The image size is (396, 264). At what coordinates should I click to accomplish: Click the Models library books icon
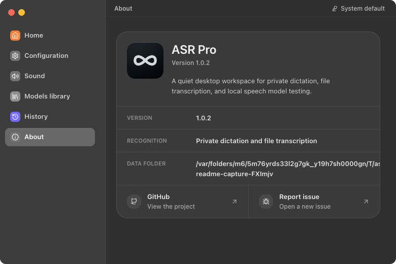click(15, 96)
